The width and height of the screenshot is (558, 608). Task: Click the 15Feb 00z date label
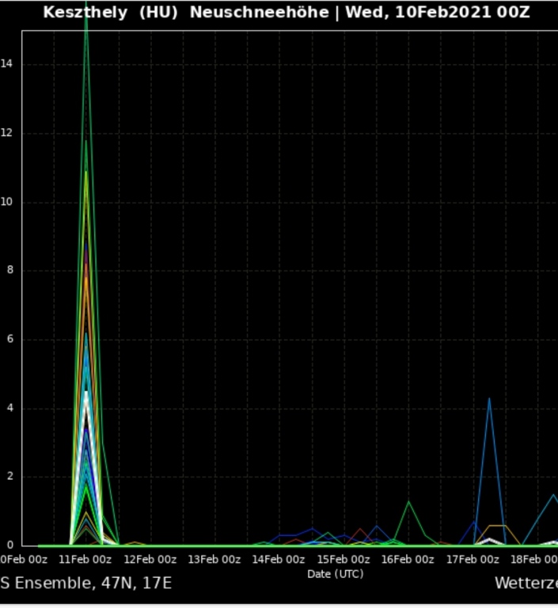point(344,560)
